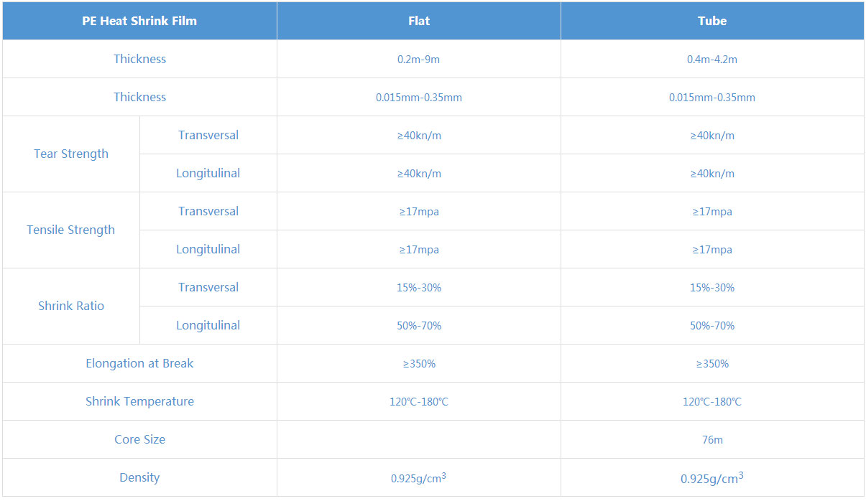Click the "Shrink Temperature" row label
Screen dimensions: 866x501
coord(139,401)
